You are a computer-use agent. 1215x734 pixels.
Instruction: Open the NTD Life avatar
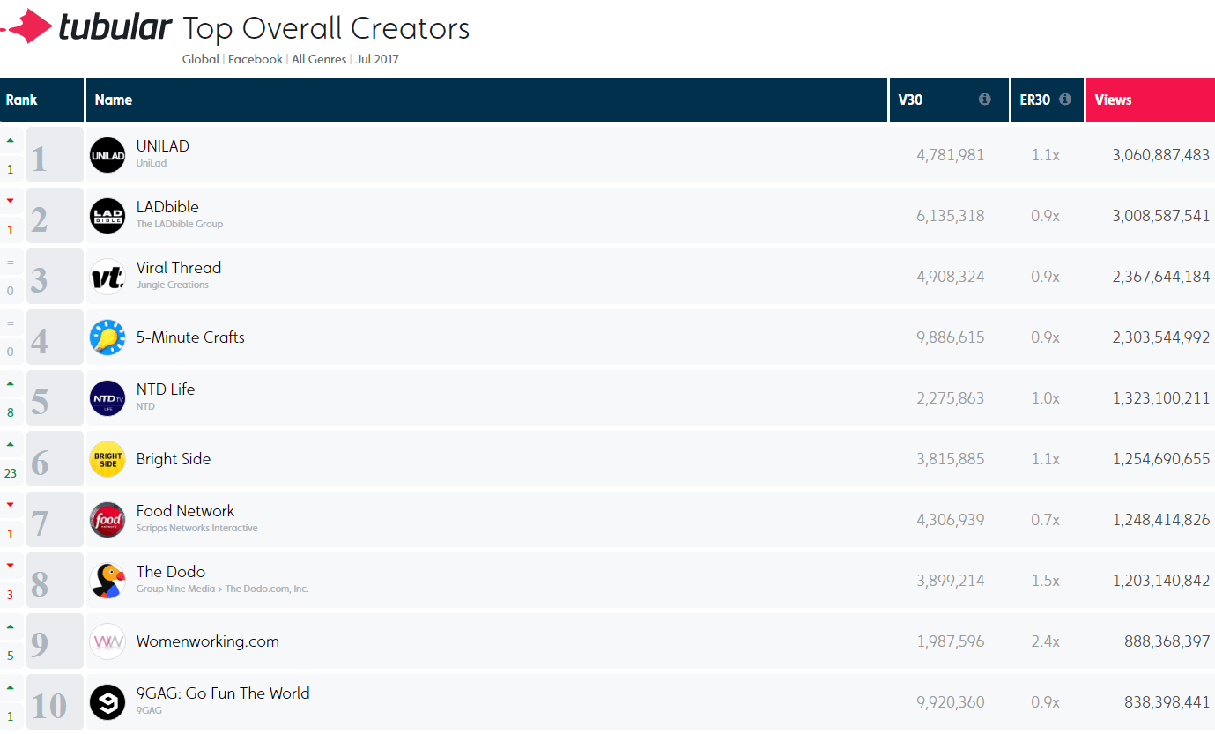click(x=107, y=398)
